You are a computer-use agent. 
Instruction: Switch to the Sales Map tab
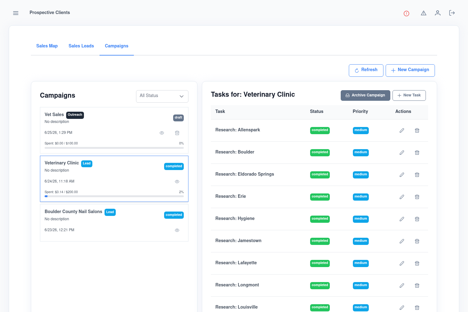coord(47,46)
